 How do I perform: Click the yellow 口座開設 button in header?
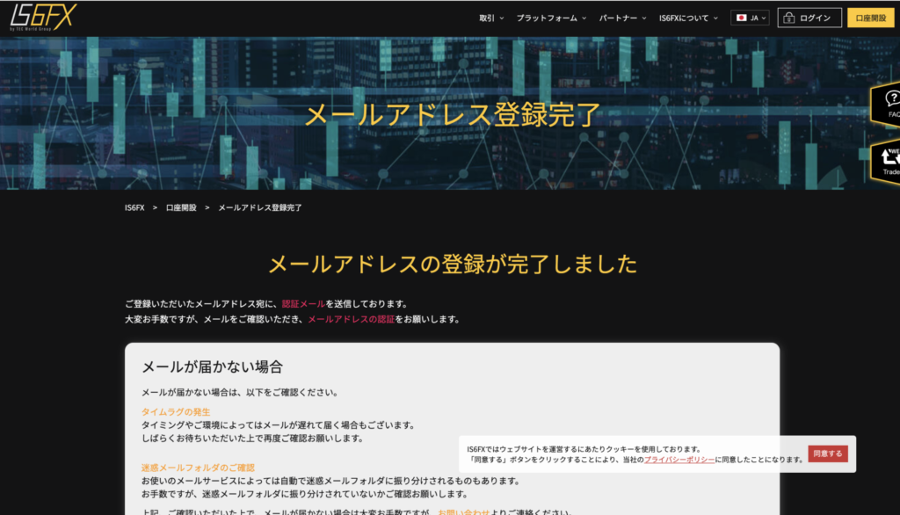pos(871,18)
